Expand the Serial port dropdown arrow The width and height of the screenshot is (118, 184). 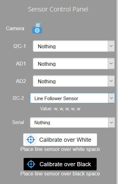pos(111,123)
